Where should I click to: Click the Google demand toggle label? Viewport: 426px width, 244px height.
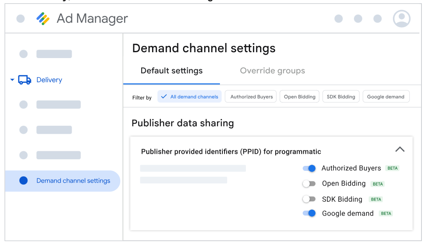tap(348, 213)
